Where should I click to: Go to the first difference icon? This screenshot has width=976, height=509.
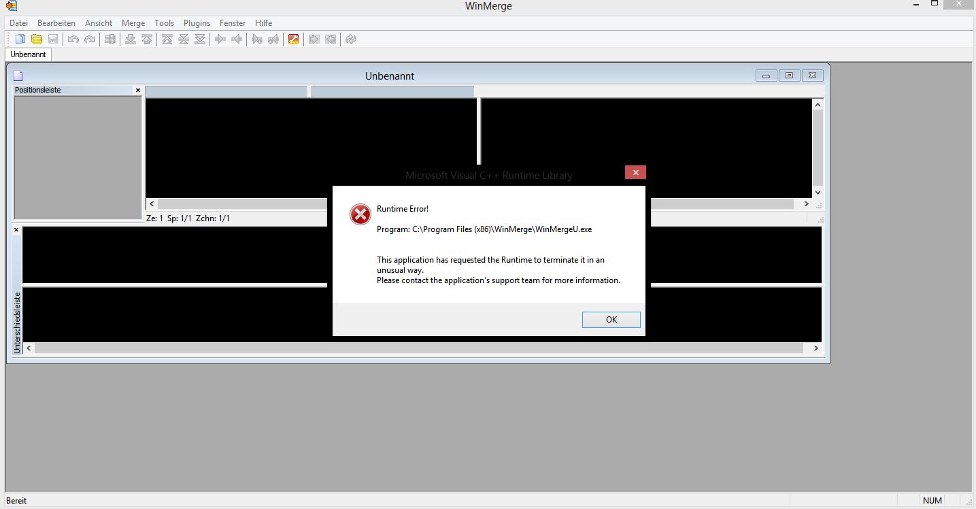[x=167, y=39]
